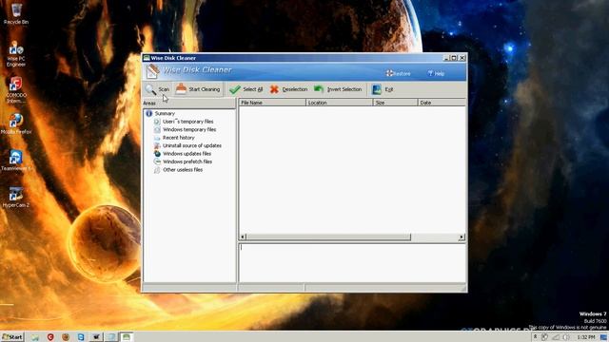Select Windows updates files area
Image resolution: width=609 pixels, height=342 pixels.
(187, 154)
